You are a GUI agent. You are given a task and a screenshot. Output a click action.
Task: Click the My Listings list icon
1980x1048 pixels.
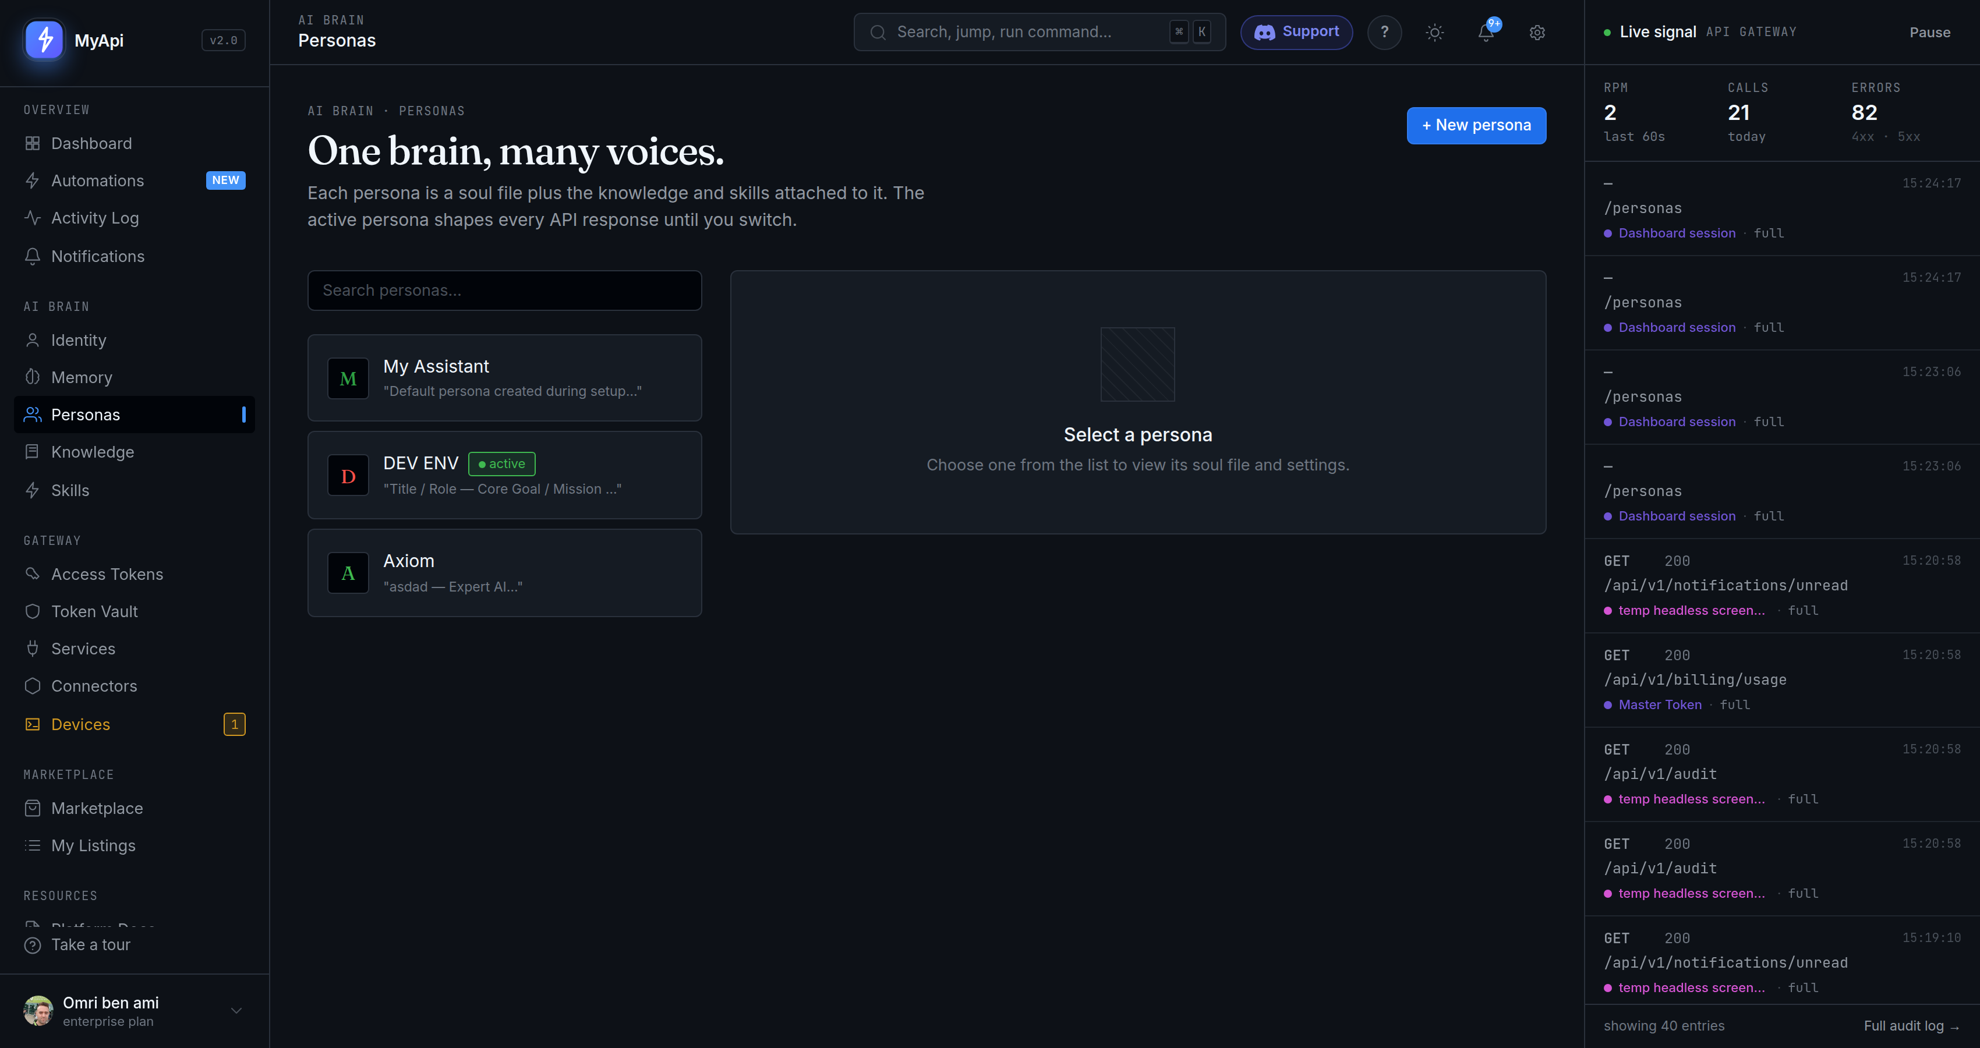click(x=32, y=845)
